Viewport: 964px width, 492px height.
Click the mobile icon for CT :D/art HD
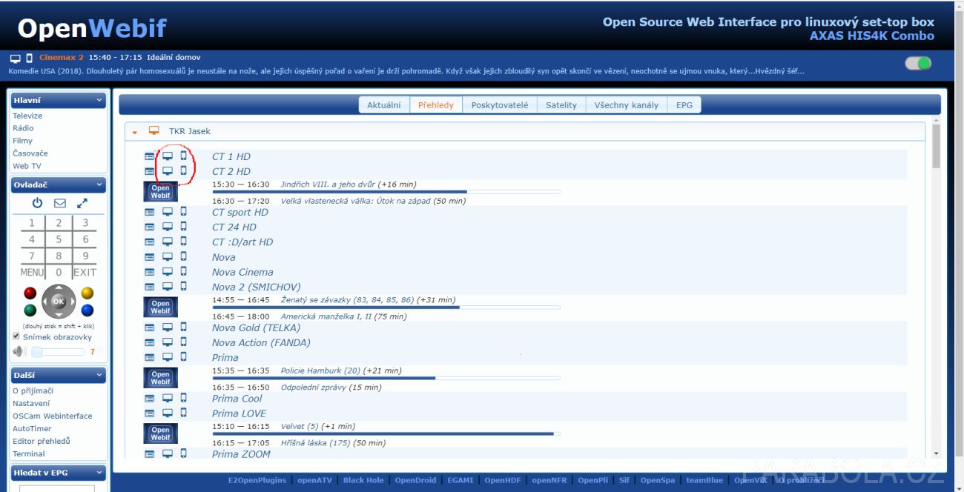[184, 242]
